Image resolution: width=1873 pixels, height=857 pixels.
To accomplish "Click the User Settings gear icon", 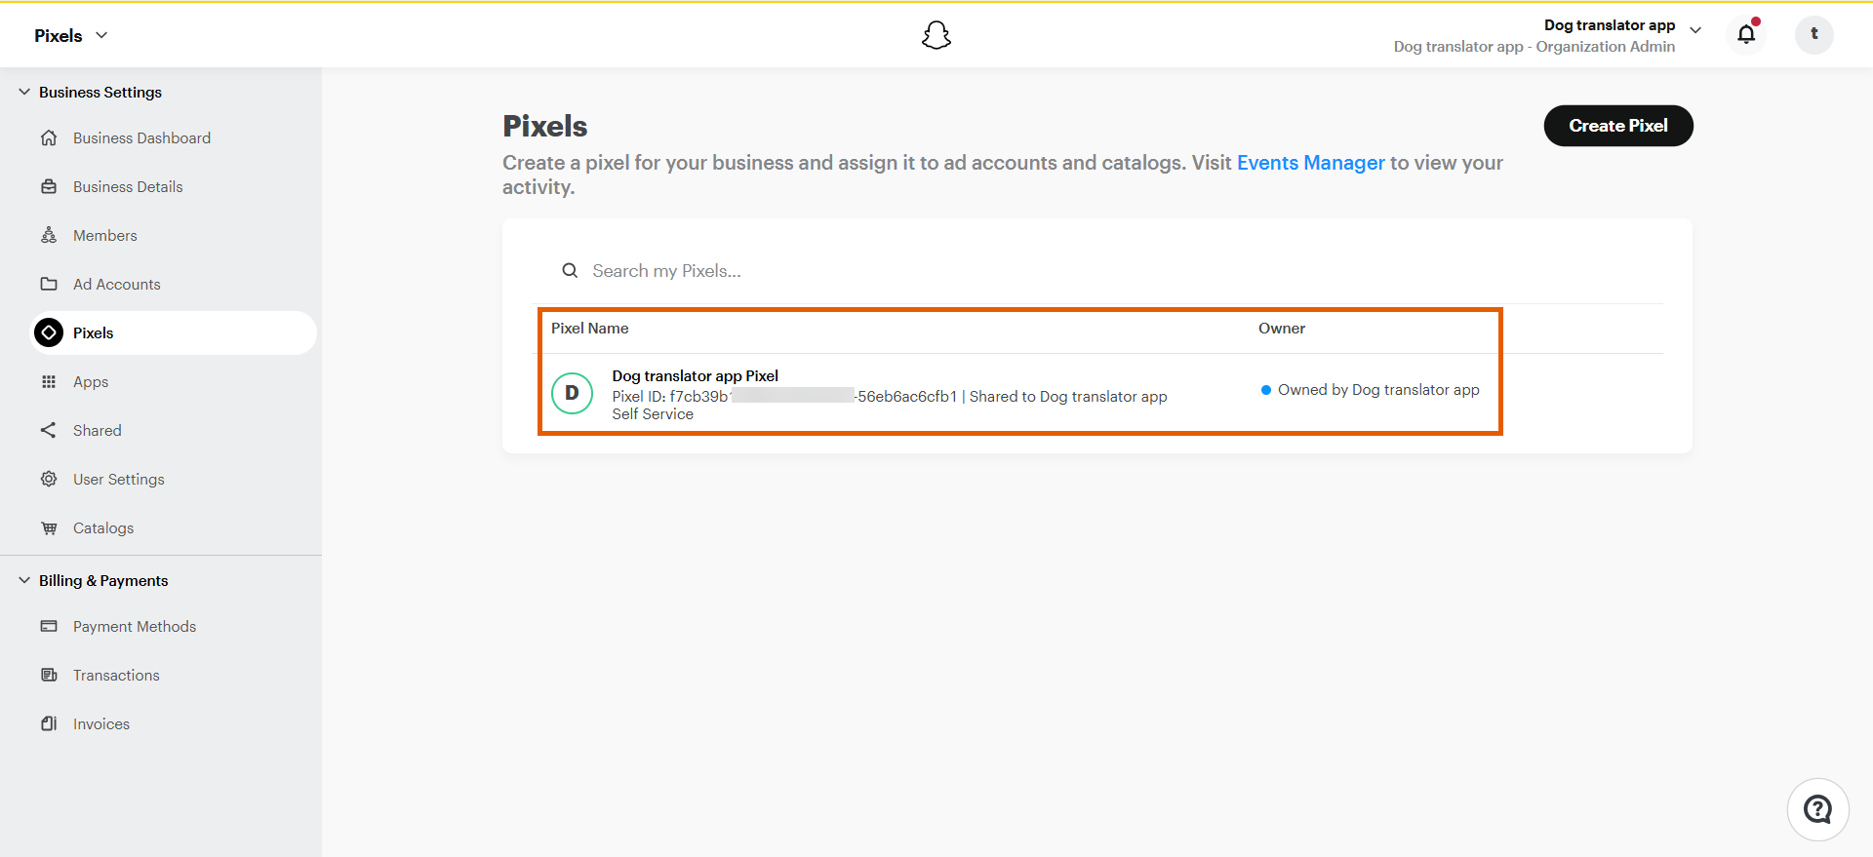I will point(49,479).
